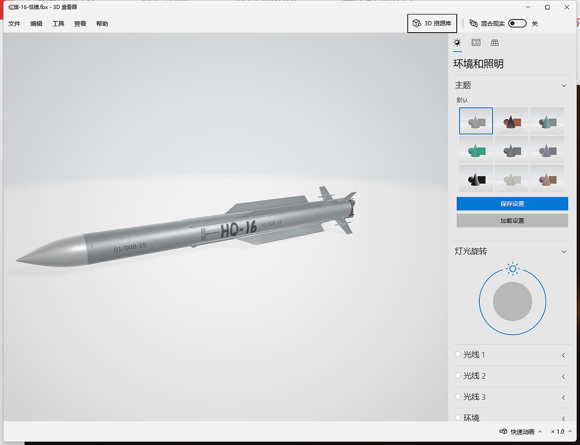Viewport: 580px width, 445px height.
Task: Open the 帮助 menu
Action: (102, 24)
